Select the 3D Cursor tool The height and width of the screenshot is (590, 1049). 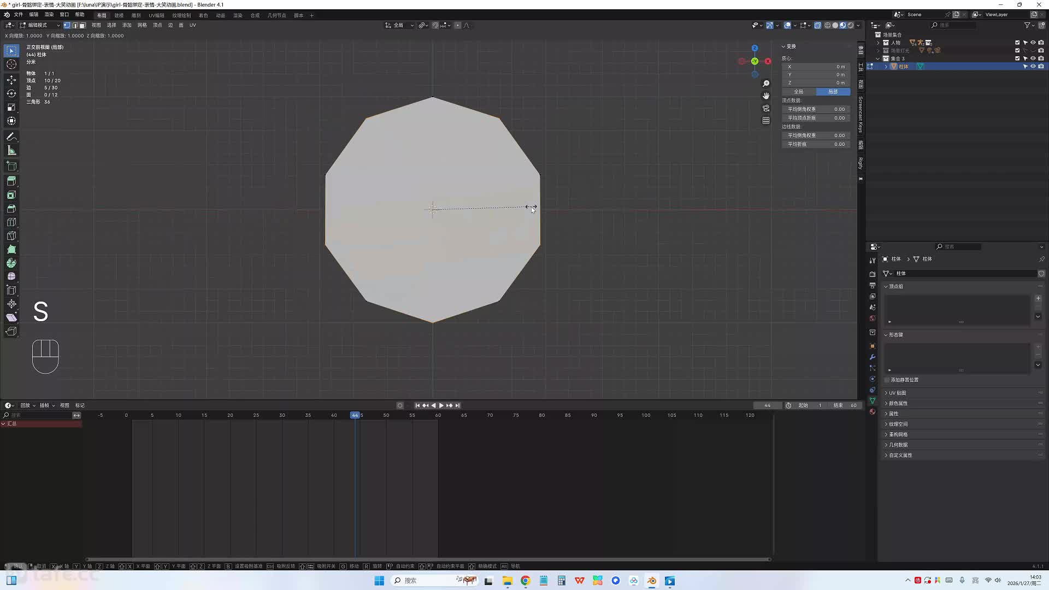pos(11,64)
